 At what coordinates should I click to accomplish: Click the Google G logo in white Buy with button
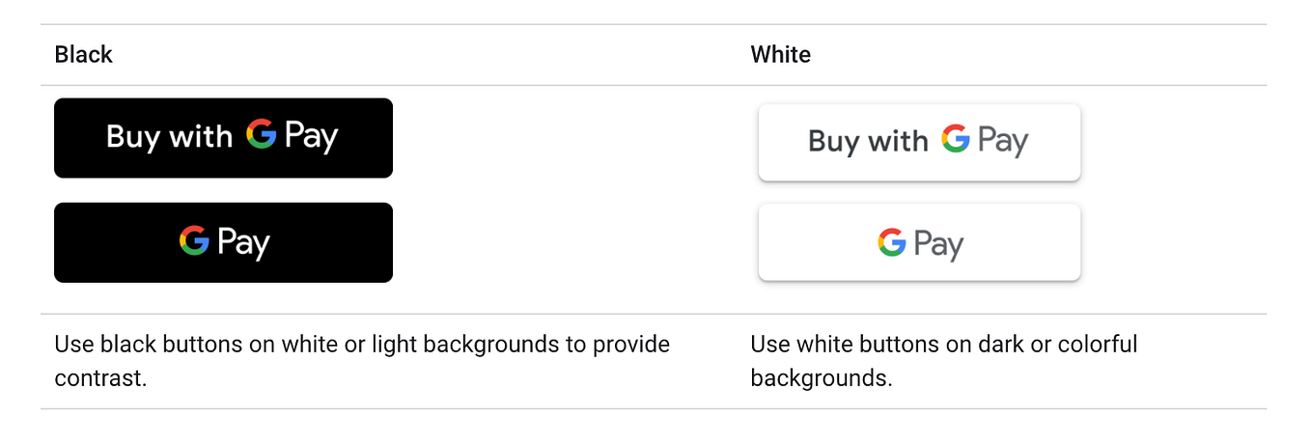click(955, 139)
